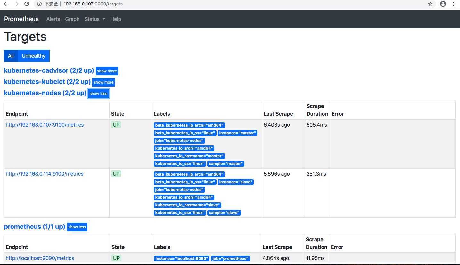Collapse prometheus job with show less
The width and height of the screenshot is (460, 265).
(x=77, y=227)
